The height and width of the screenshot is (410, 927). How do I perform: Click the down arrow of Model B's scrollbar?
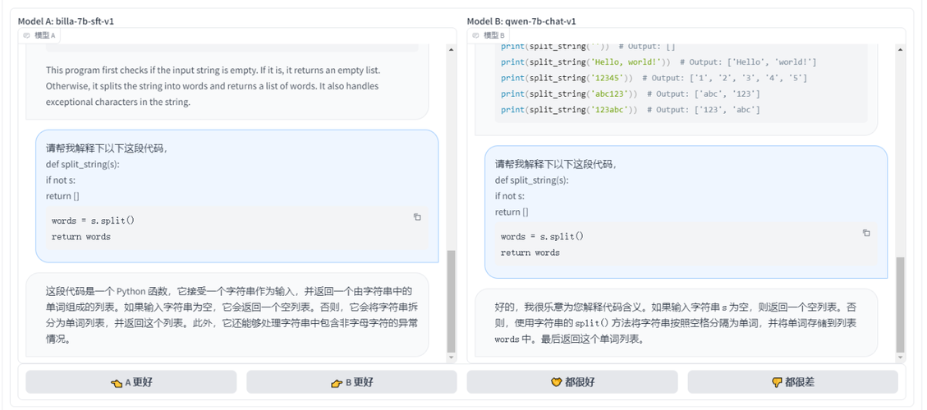(x=900, y=358)
